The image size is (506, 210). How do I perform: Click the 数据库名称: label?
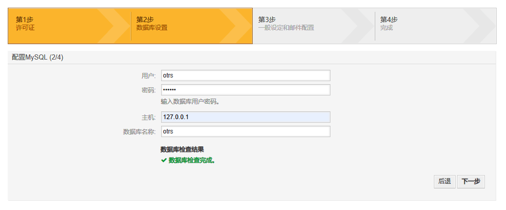tap(139, 132)
